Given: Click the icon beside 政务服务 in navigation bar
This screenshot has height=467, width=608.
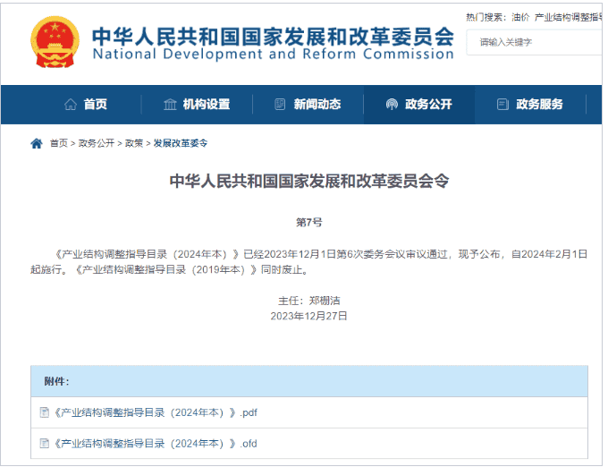Looking at the screenshot, I should 502,105.
